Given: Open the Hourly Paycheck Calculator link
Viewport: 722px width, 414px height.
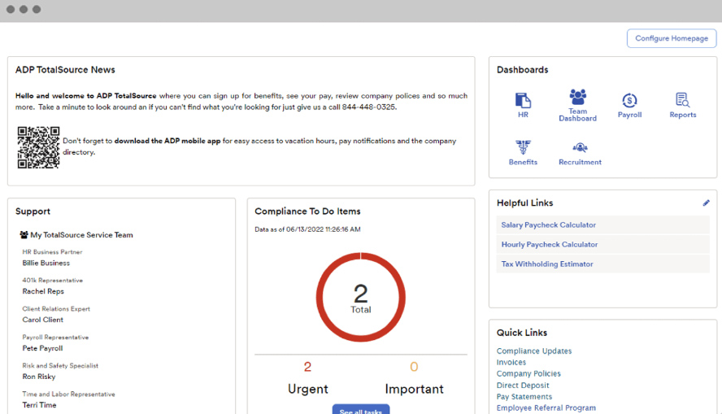Looking at the screenshot, I should (x=549, y=245).
